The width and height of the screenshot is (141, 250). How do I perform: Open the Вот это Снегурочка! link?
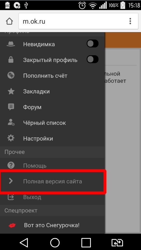coord(52,225)
